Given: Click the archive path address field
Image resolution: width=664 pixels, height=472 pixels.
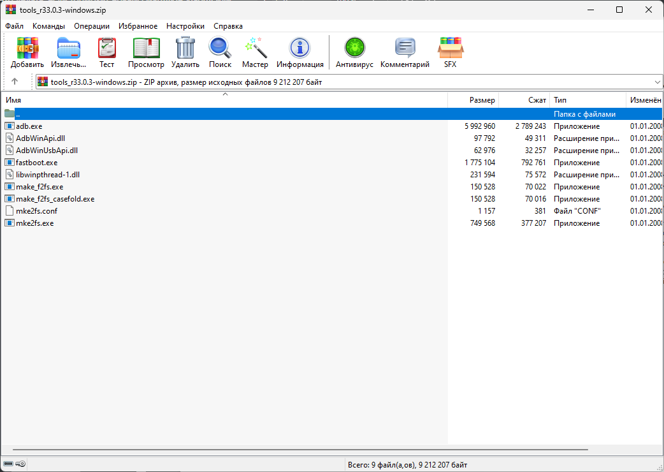Looking at the screenshot, I should pyautogui.click(x=349, y=82).
